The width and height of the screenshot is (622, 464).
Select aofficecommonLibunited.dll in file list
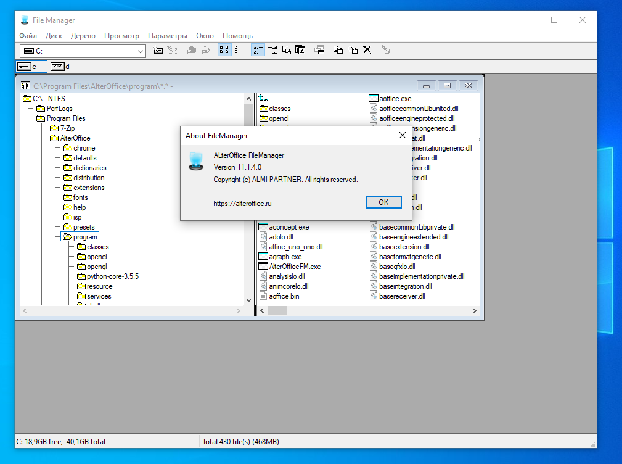tap(414, 109)
